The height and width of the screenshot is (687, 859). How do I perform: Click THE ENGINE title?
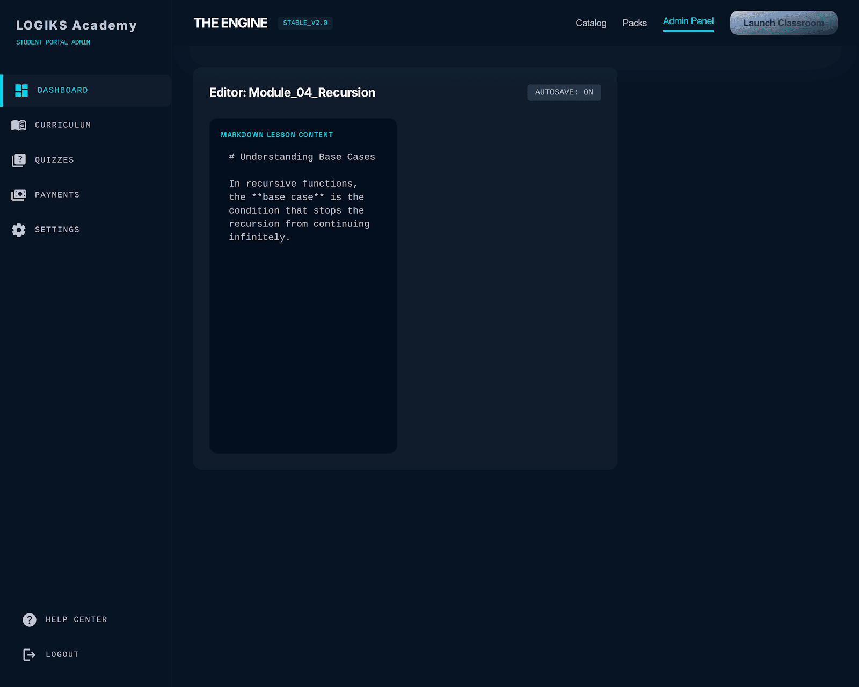tap(230, 23)
